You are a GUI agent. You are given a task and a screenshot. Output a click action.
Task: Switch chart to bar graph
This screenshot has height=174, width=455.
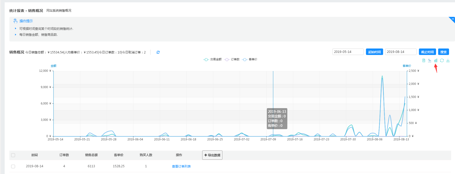(436, 60)
